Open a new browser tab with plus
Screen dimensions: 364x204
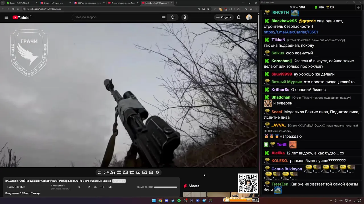(x=177, y=3)
